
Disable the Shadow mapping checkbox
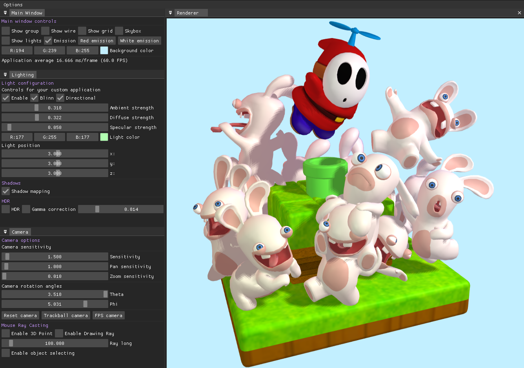pos(5,191)
